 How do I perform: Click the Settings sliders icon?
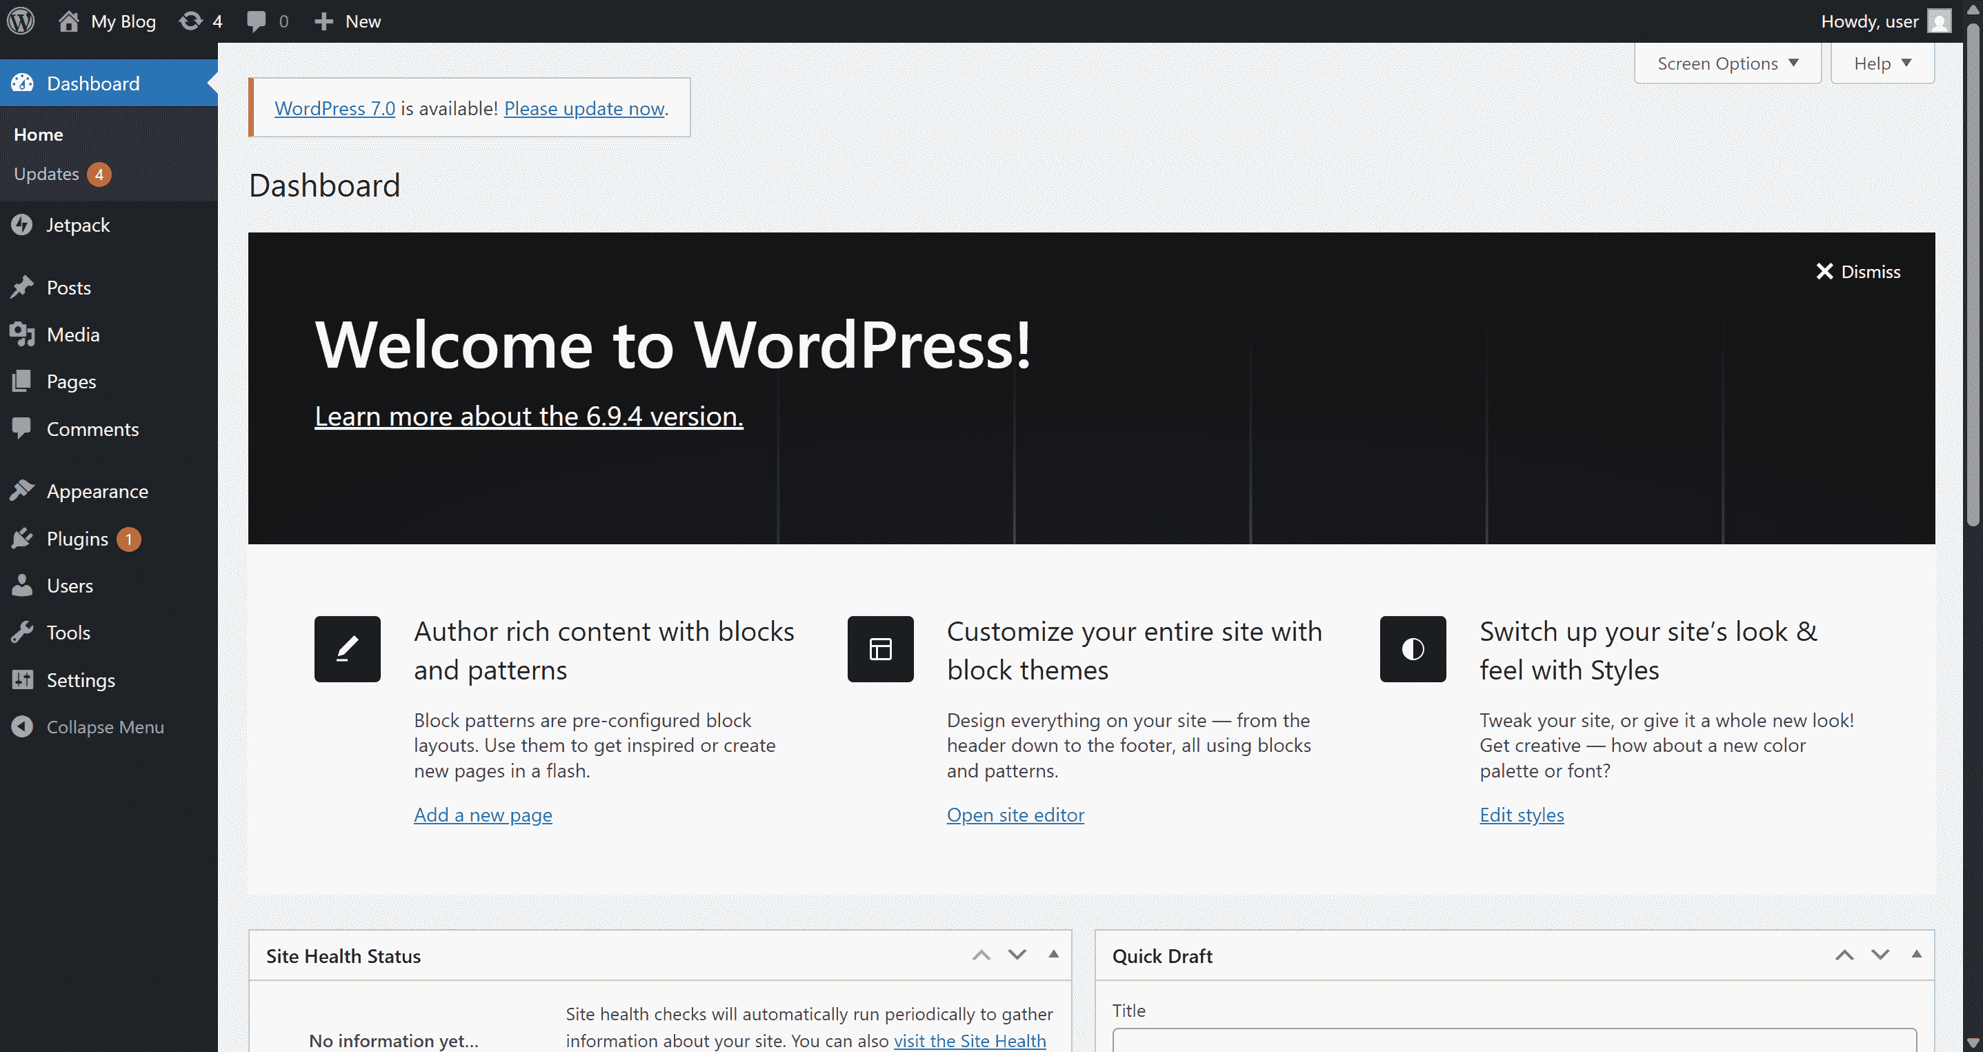point(22,679)
